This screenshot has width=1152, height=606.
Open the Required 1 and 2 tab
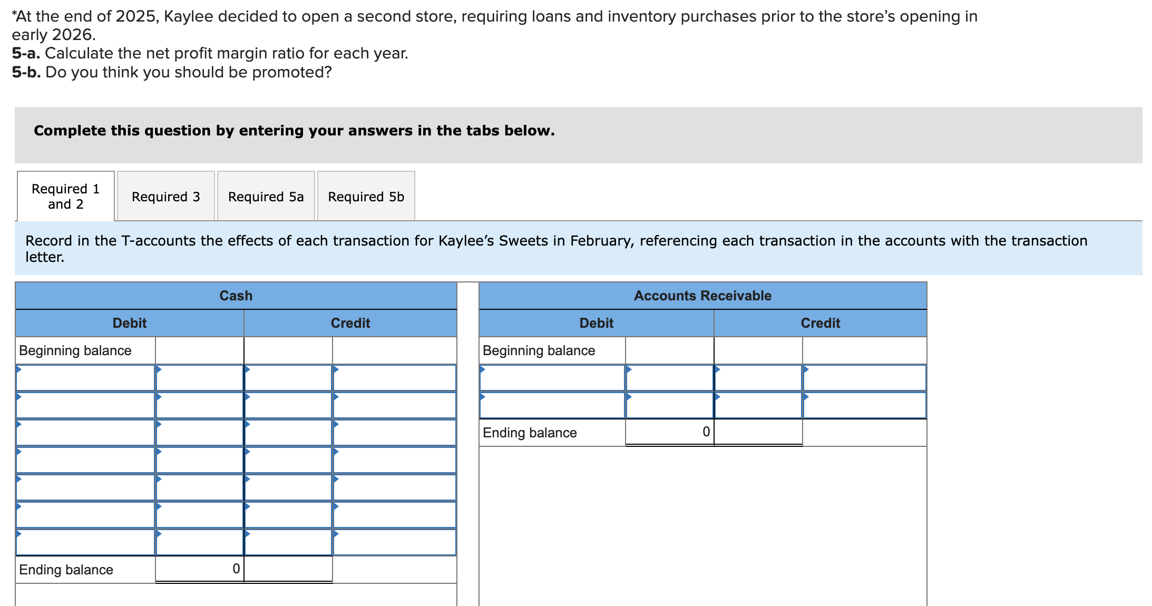tap(65, 196)
